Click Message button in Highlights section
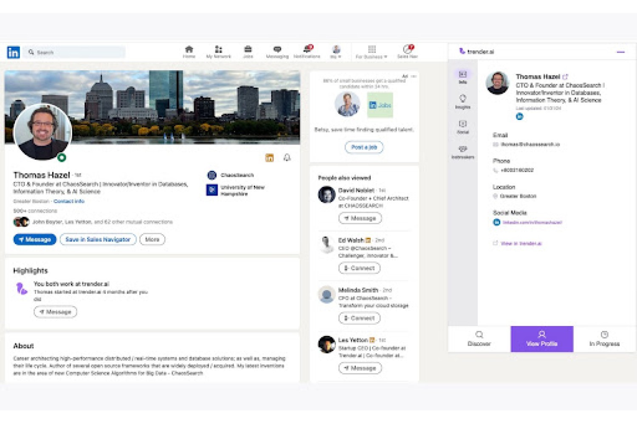The width and height of the screenshot is (637, 424). click(55, 312)
